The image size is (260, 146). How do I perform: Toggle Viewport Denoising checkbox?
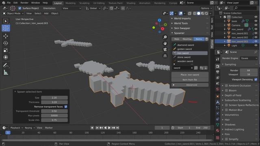click(x=256, y=79)
